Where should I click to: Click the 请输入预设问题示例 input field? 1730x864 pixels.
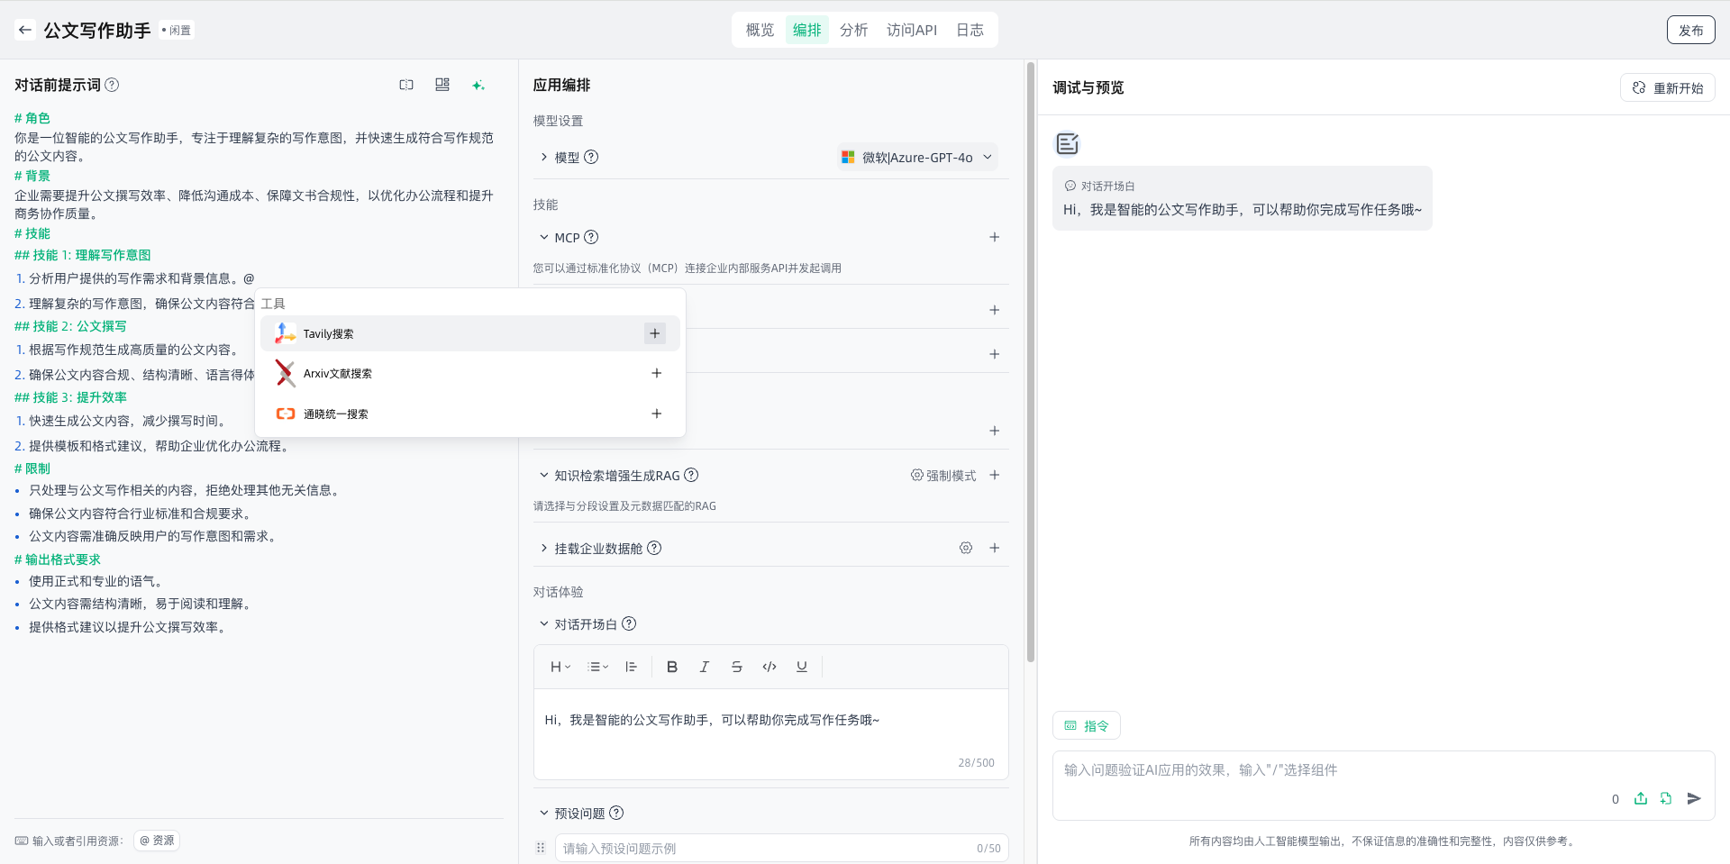coord(766,848)
